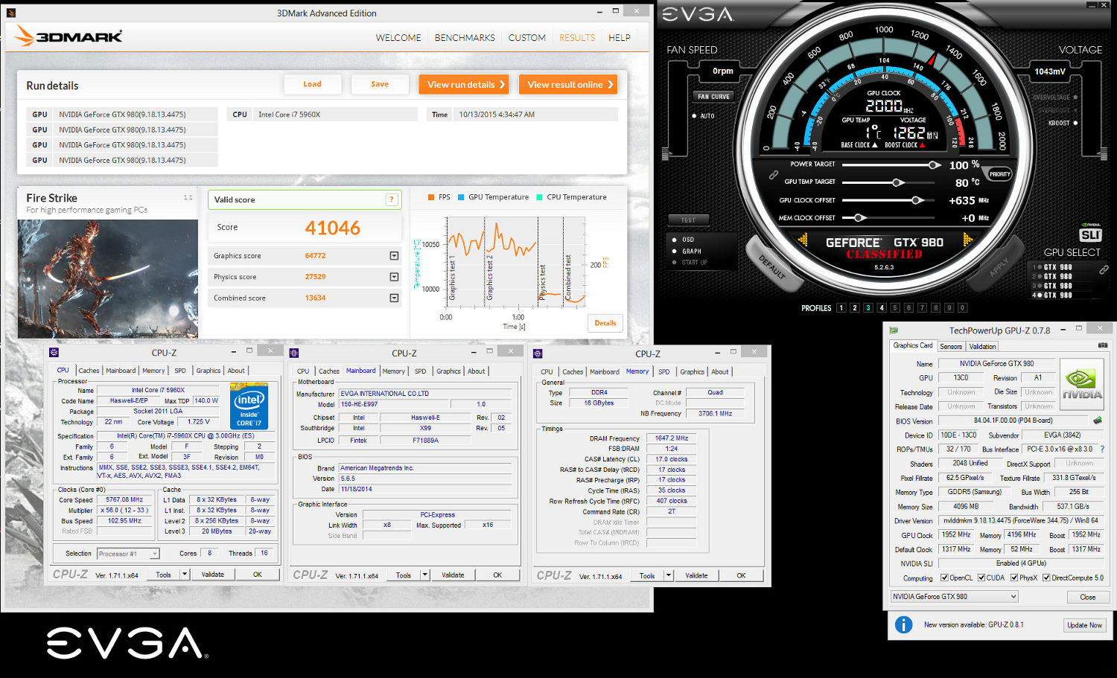
Task: Open the HELP tab in 3DMark
Action: 620,37
